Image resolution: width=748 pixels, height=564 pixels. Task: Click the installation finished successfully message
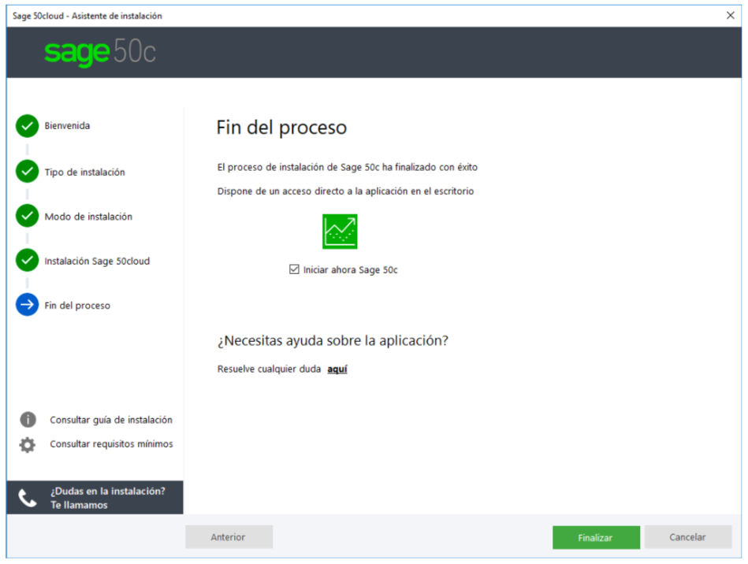348,167
